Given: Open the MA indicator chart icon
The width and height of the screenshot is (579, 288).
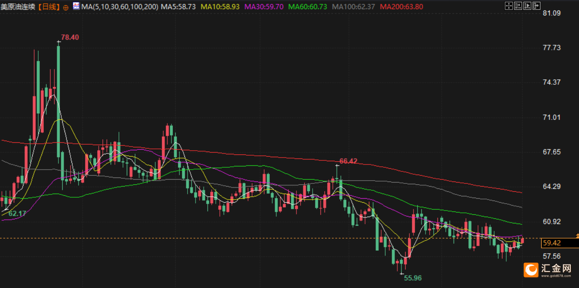Looking at the screenshot, I should [x=76, y=6].
